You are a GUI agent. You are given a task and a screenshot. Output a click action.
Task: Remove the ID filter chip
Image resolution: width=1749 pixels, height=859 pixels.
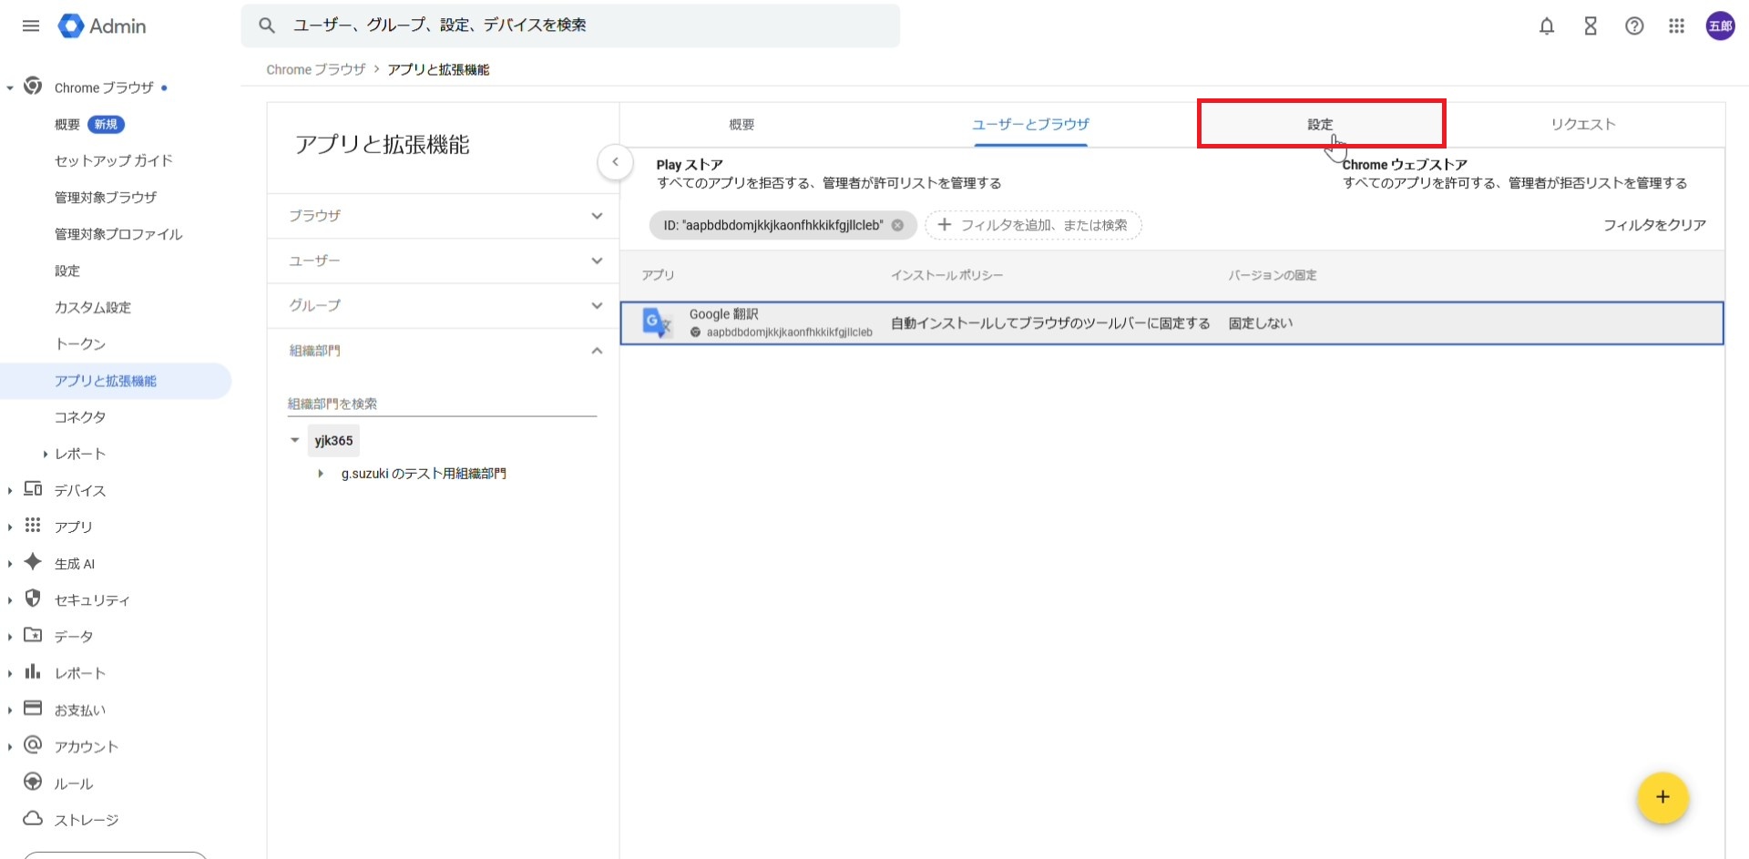pyautogui.click(x=897, y=225)
